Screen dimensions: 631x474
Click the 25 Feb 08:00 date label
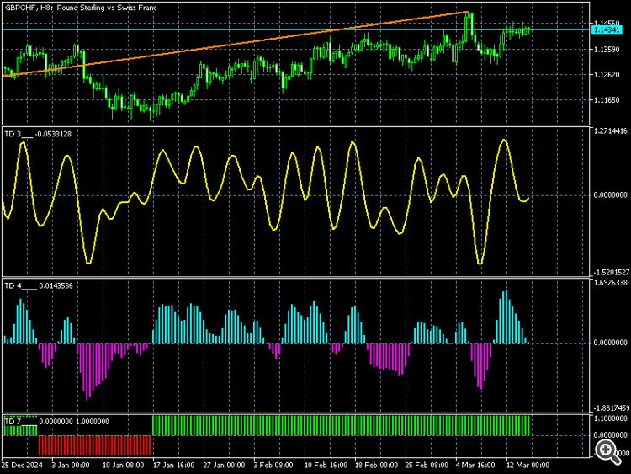[427, 465]
